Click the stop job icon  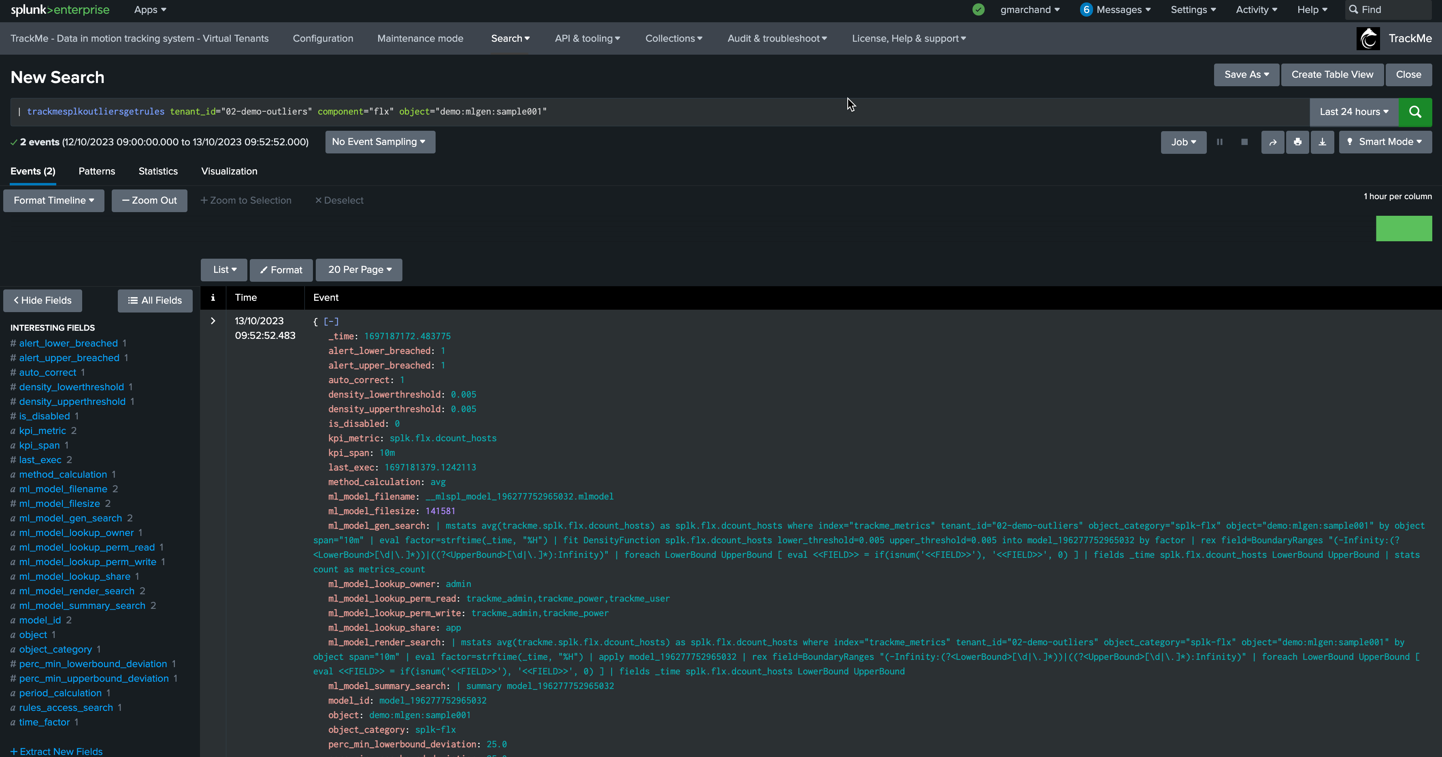tap(1244, 142)
